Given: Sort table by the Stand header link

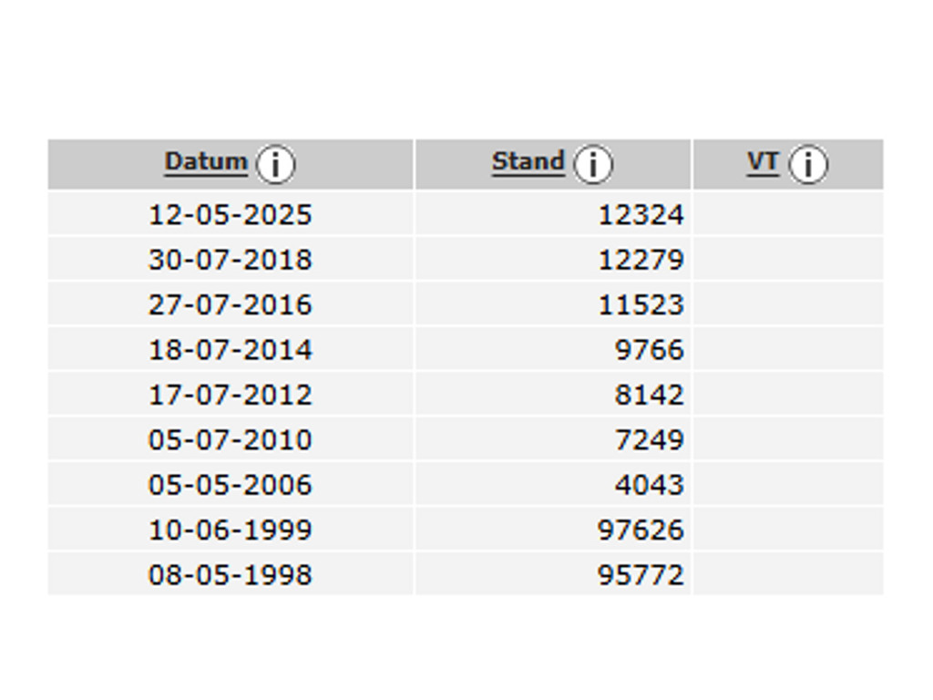Looking at the screenshot, I should click(528, 162).
